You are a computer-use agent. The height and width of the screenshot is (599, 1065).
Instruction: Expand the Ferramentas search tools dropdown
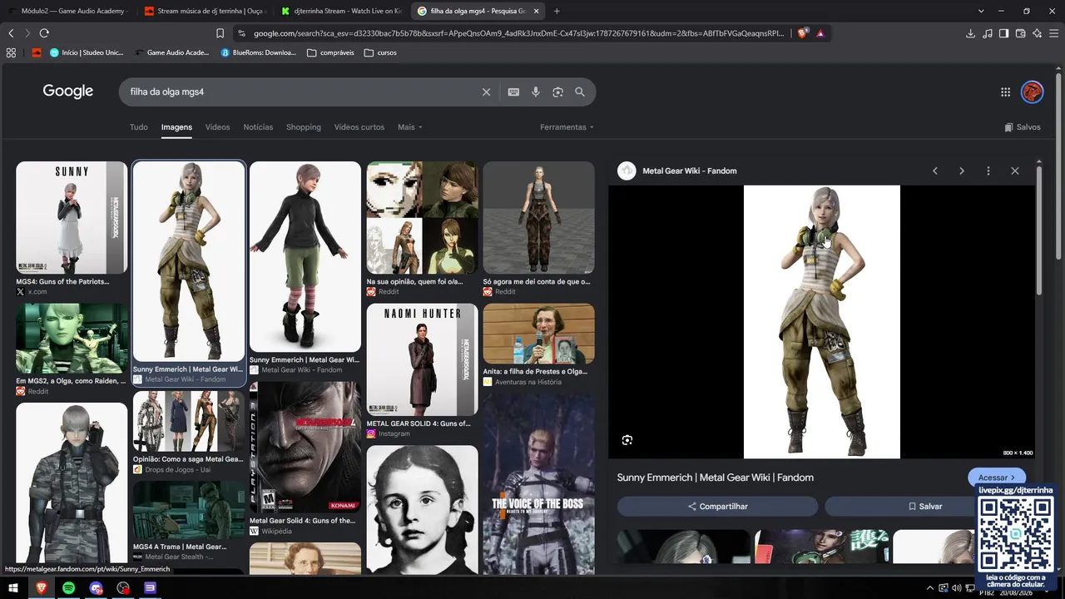point(567,127)
